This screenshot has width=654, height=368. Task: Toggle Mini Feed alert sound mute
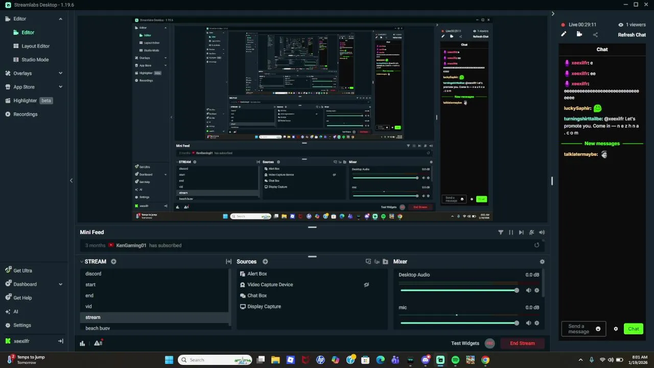tap(542, 232)
